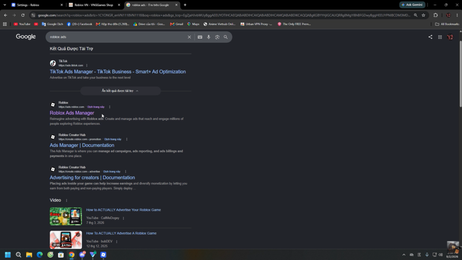Translate the Roblox Ads Manager page via Dịch trang này
462x260 pixels.
(x=96, y=107)
